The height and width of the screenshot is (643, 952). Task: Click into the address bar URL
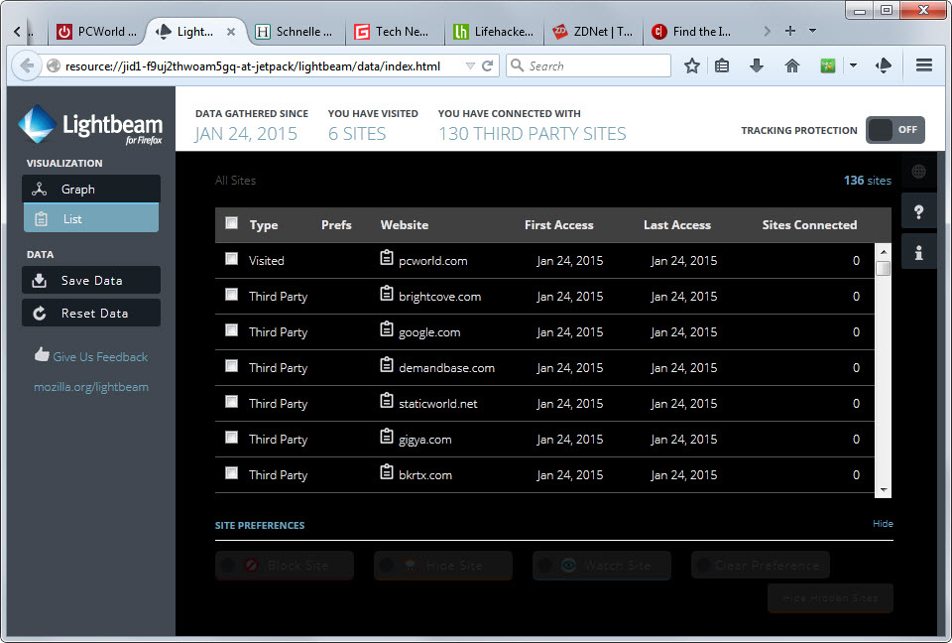coord(253,65)
